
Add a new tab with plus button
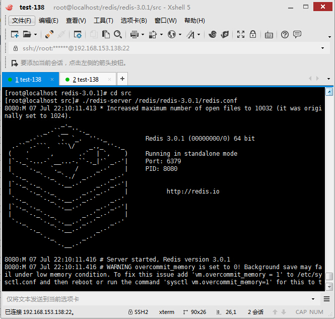[122, 79]
